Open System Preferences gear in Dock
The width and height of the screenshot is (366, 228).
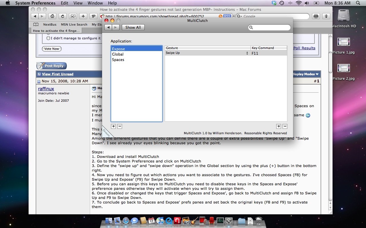(229, 221)
